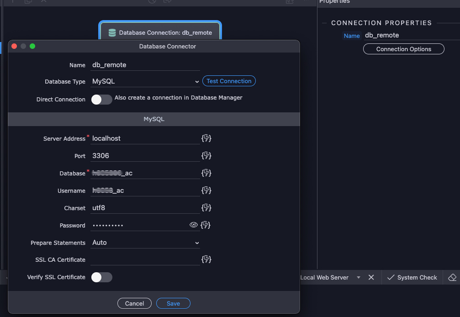Open data binding picker for Database field
The width and height of the screenshot is (460, 317).
206,173
